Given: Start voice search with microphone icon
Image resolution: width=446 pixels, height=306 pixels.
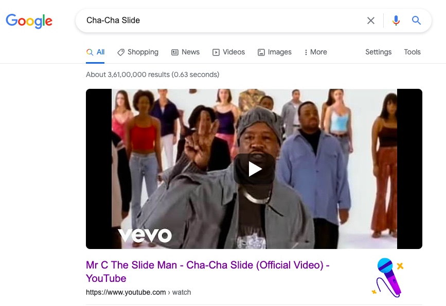Looking at the screenshot, I should click(x=396, y=21).
